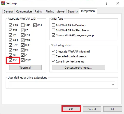Image resolution: width=124 pixels, height=114 pixels.
Task: Enable Add WinRAR to Desktop
Action: [x=53, y=25]
